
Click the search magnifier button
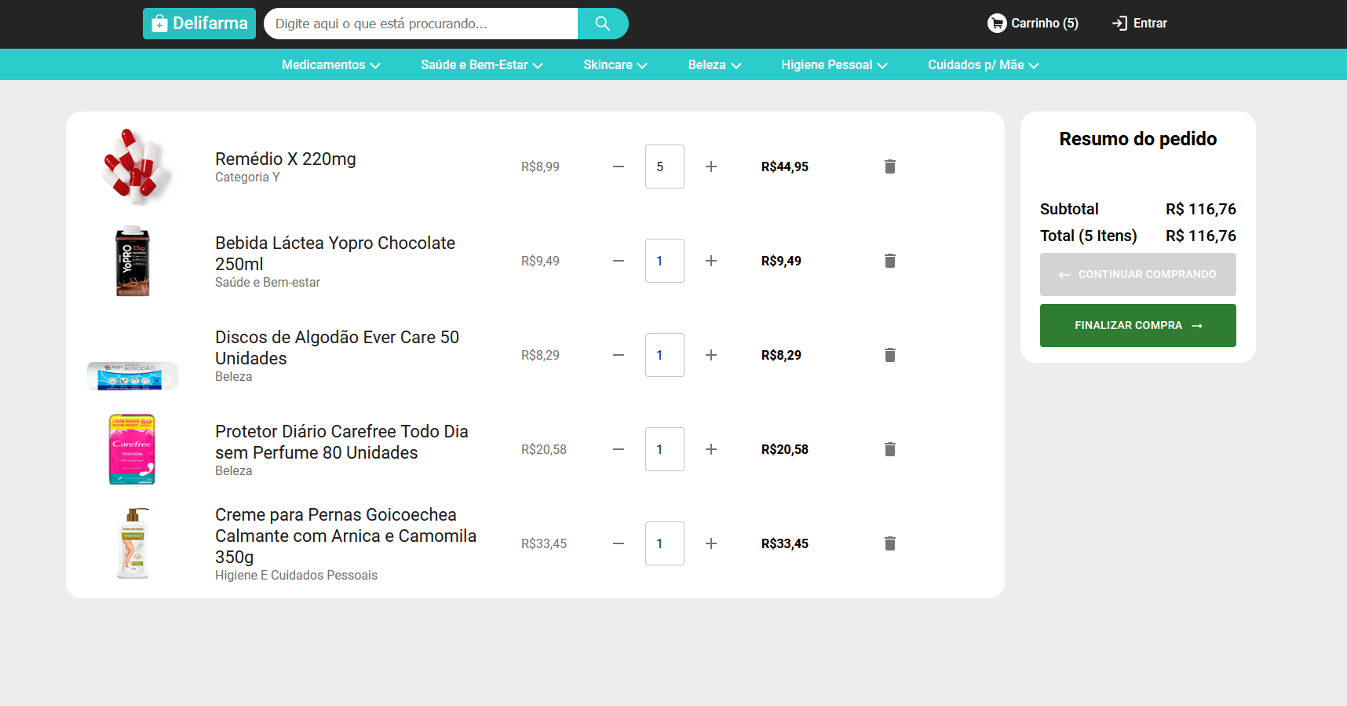pos(603,24)
